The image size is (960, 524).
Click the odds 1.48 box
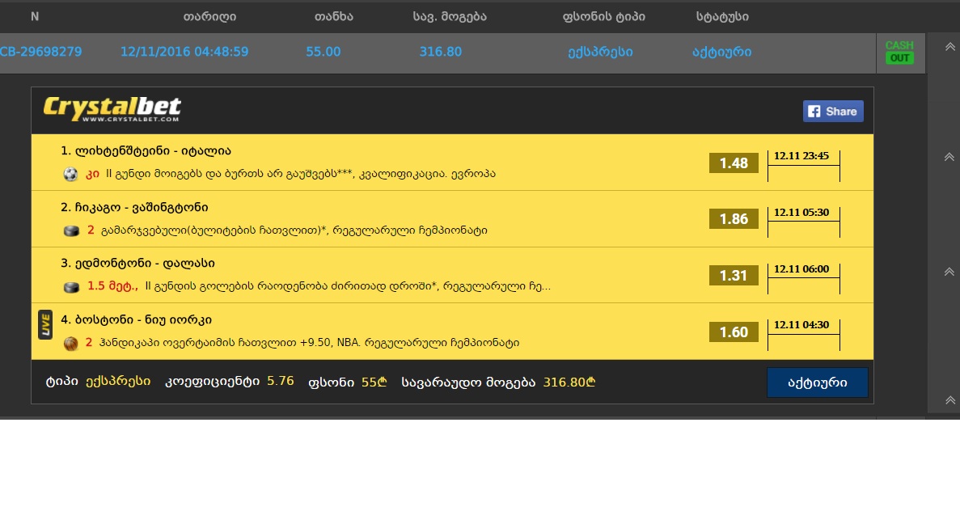pos(734,163)
